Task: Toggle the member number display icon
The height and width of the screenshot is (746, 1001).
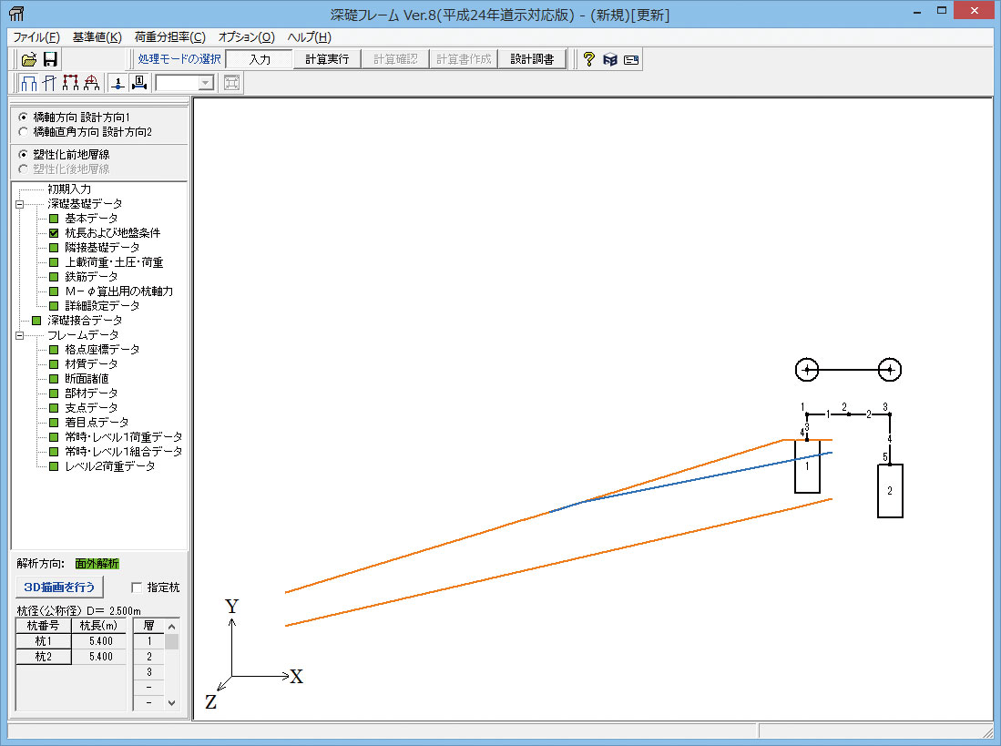Action: (x=139, y=82)
